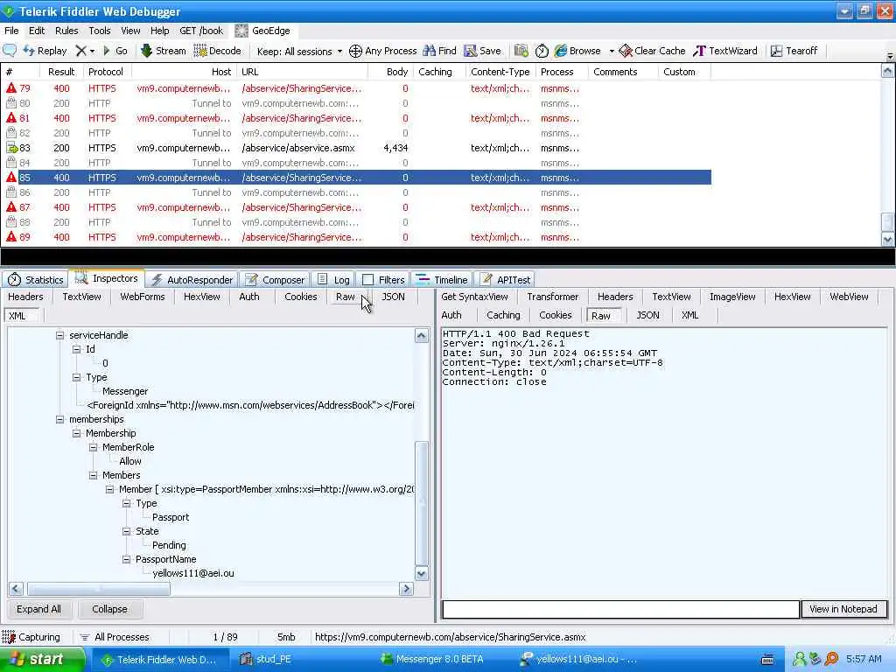Select the response Get SyntaxView tab
This screenshot has height=672, width=896.
click(x=474, y=297)
